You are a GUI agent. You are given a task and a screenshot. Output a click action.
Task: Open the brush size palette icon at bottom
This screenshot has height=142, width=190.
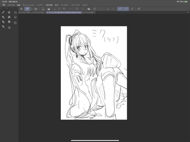[x=3, y=27]
